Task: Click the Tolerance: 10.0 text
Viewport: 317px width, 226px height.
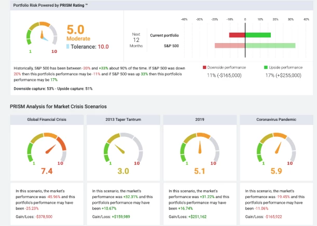Action: pos(90,47)
